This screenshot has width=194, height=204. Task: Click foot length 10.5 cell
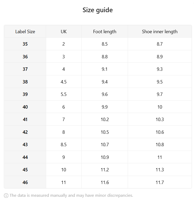click(x=105, y=132)
